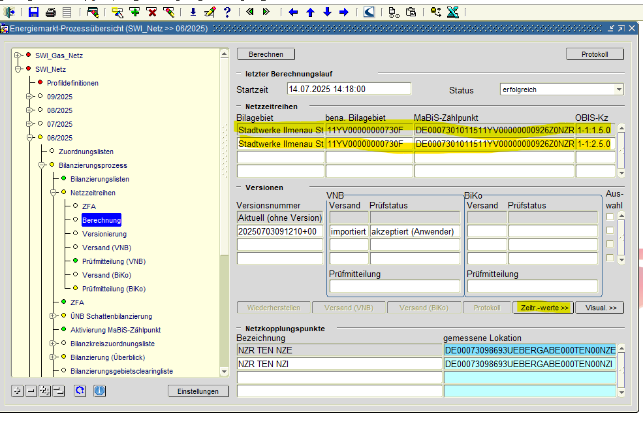
Task: Click the printer icon in toolbar
Action: click(50, 12)
